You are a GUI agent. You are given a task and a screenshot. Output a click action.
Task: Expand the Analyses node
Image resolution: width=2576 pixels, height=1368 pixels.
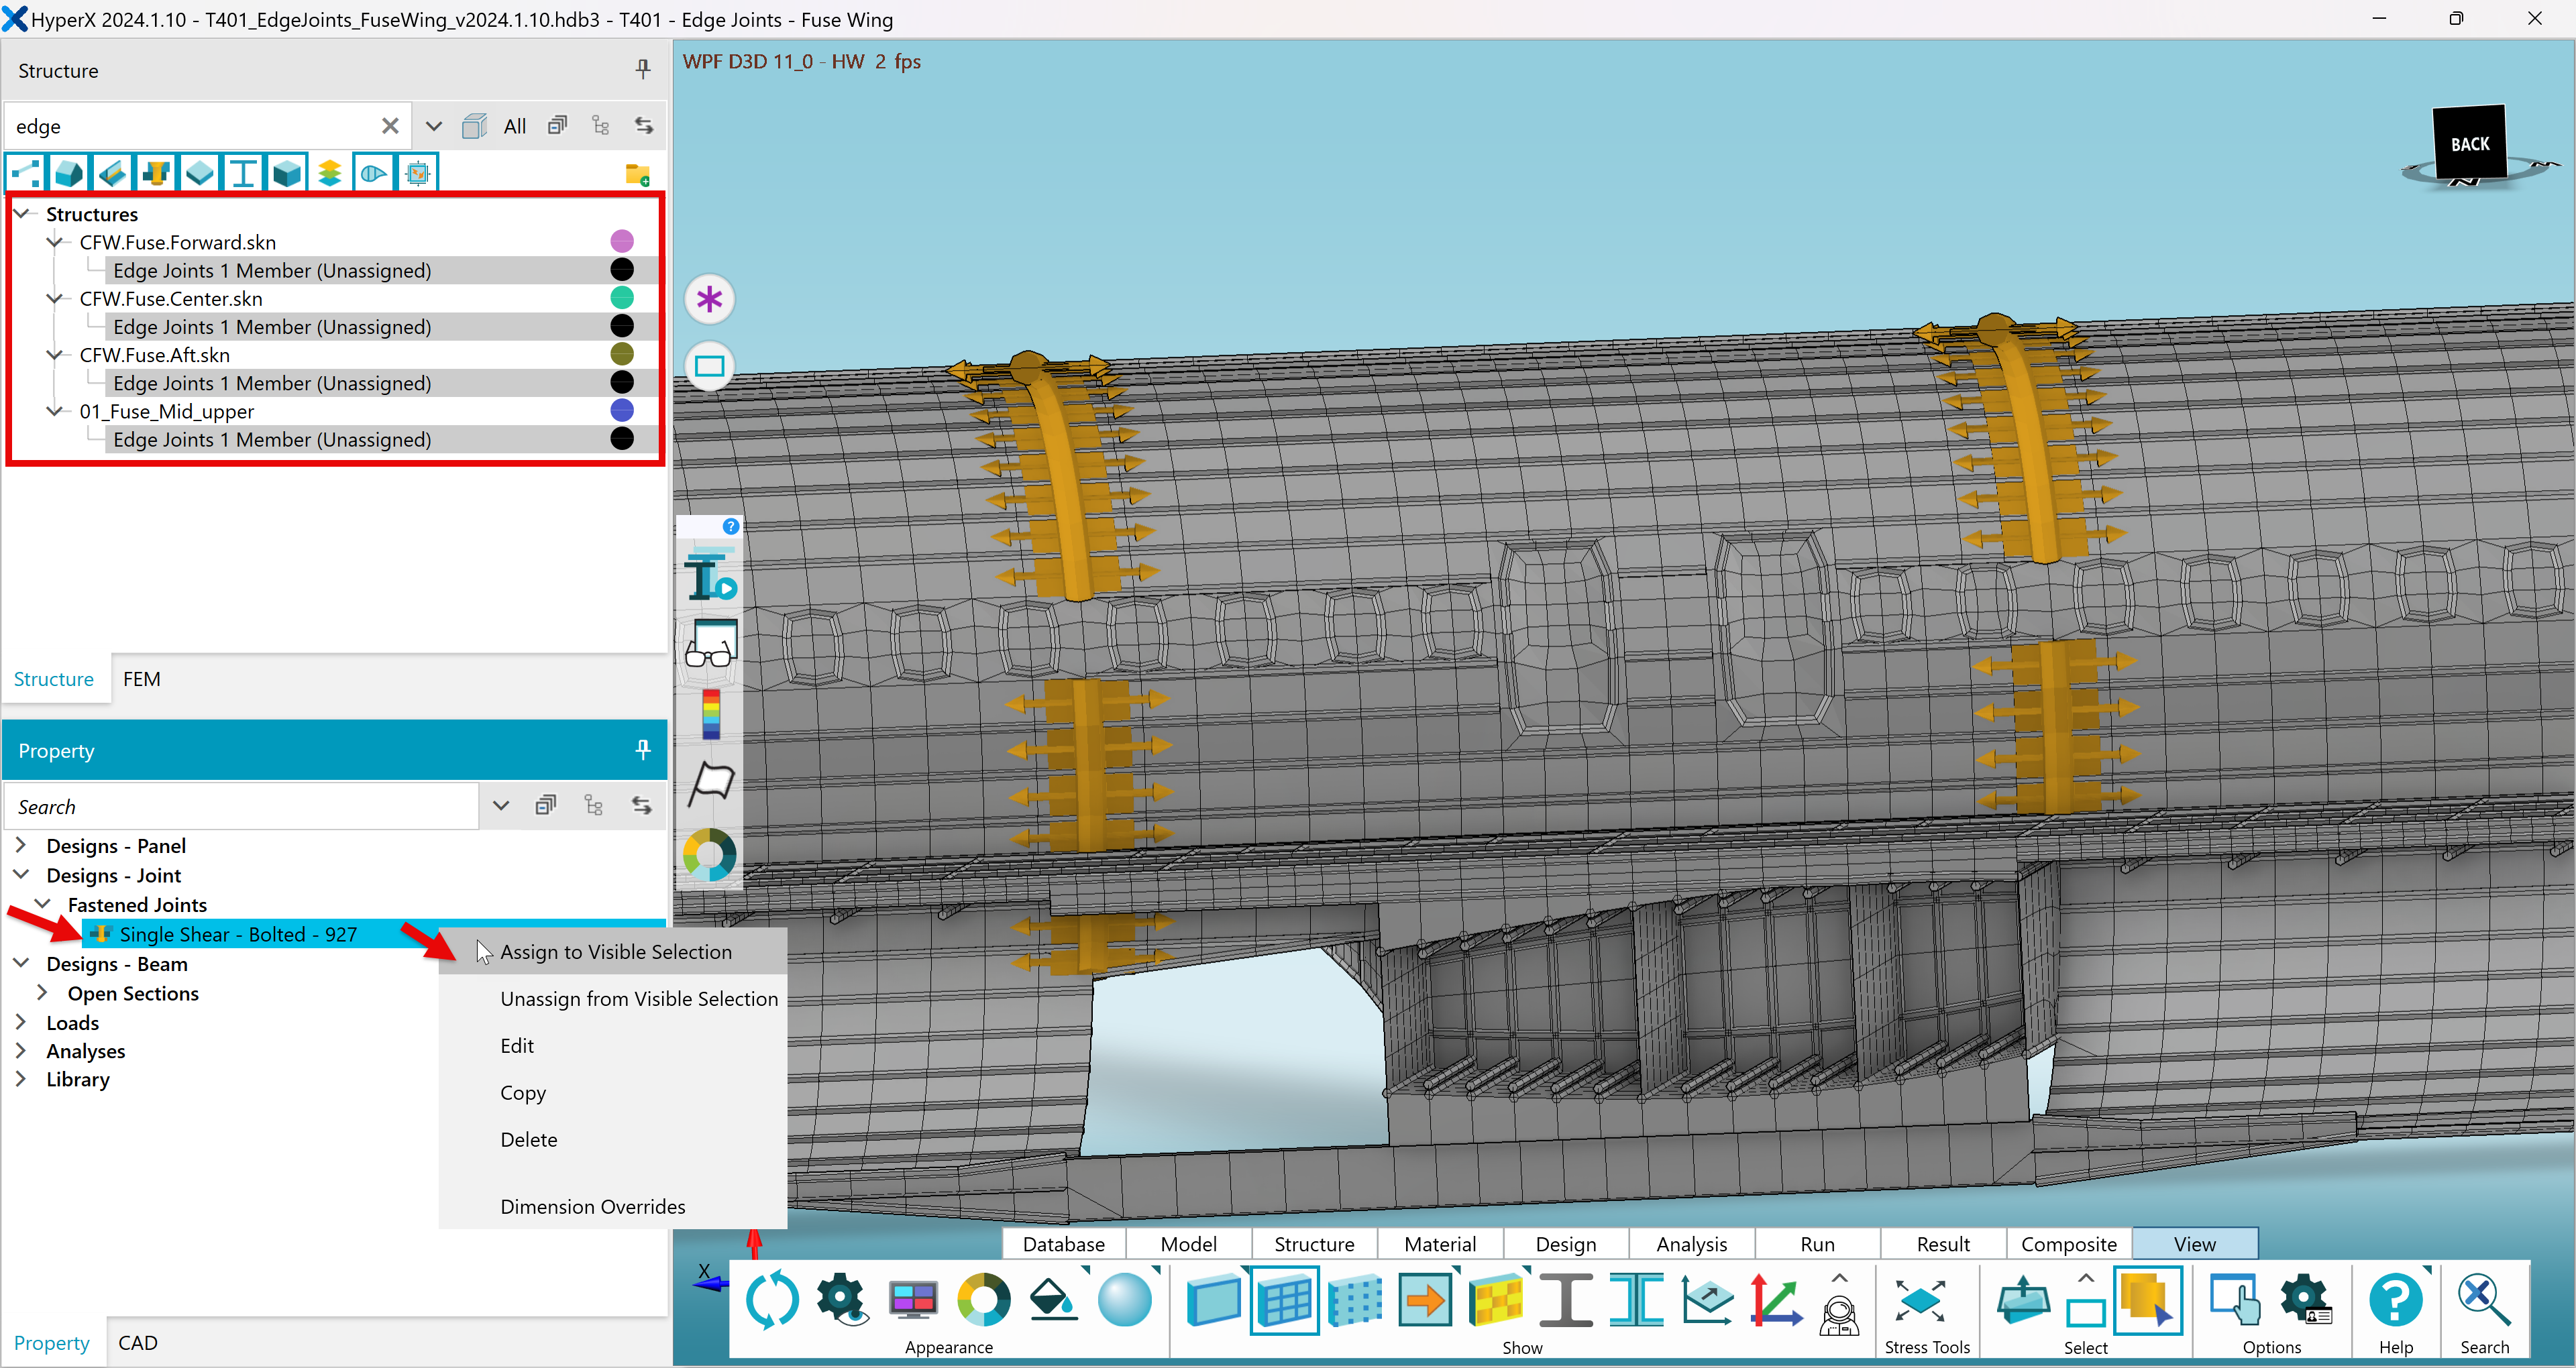click(x=21, y=1050)
